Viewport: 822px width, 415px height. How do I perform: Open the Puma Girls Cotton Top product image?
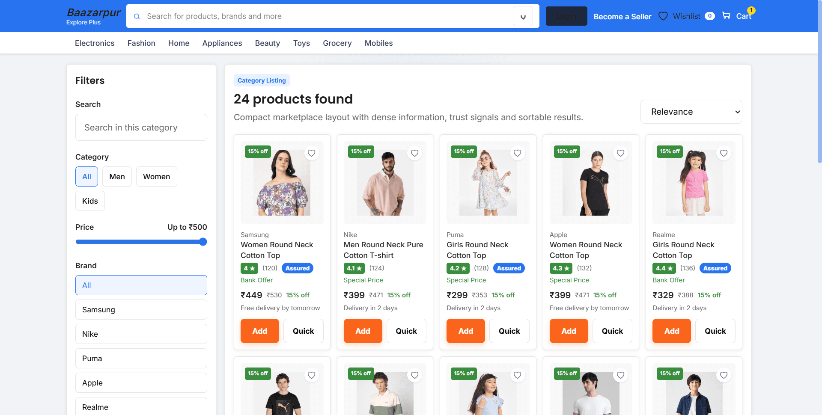[x=488, y=183]
